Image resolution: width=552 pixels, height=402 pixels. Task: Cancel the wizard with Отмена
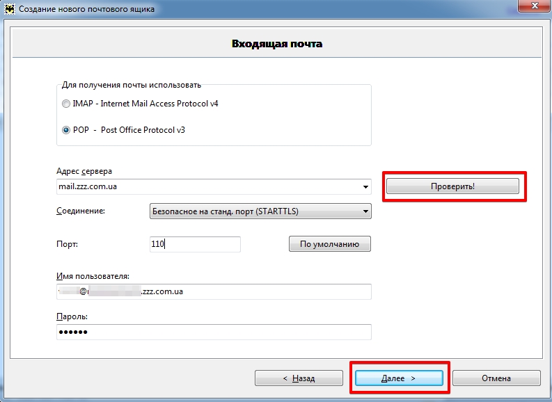(x=496, y=378)
